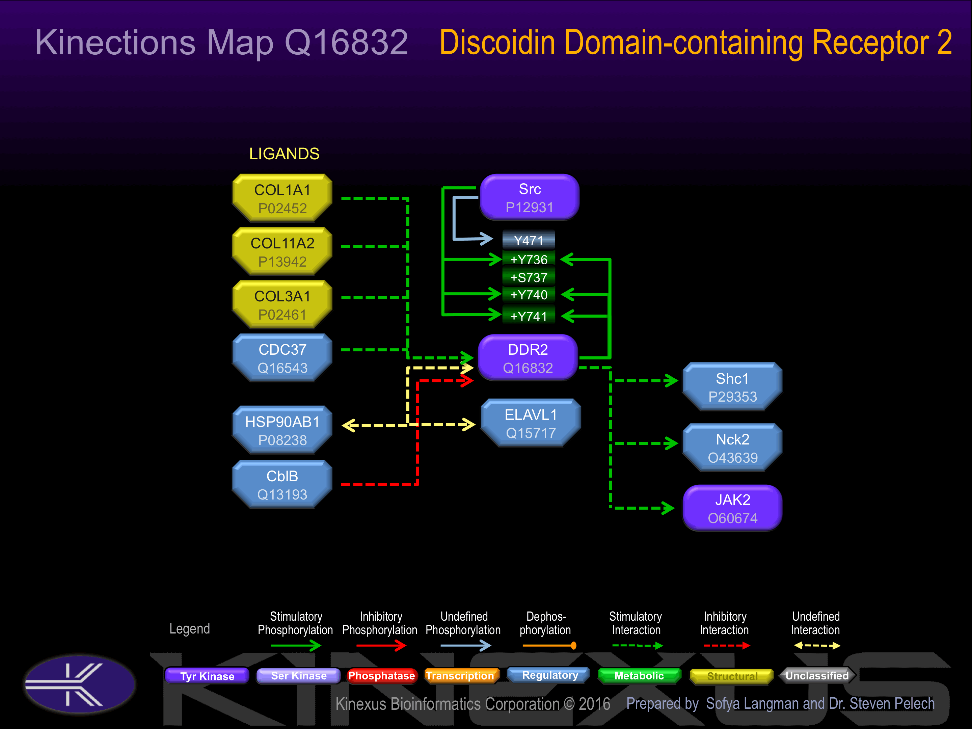Click the LIGANDS heading text

(284, 154)
